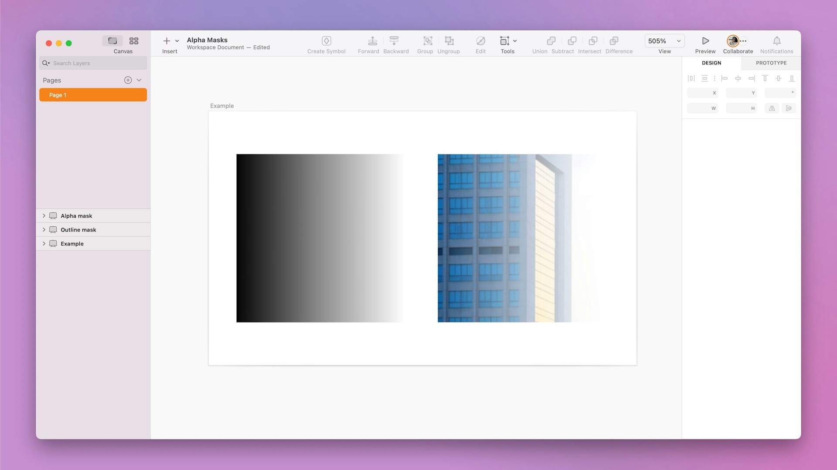837x470 pixels.
Task: Click the Create Symbol icon
Action: pyautogui.click(x=326, y=41)
